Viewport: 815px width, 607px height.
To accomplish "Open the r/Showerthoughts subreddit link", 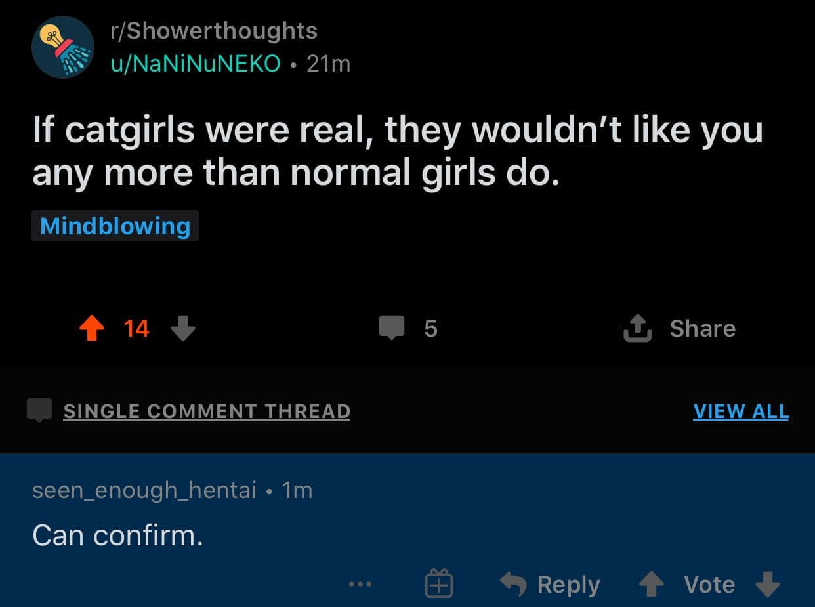I will (213, 31).
